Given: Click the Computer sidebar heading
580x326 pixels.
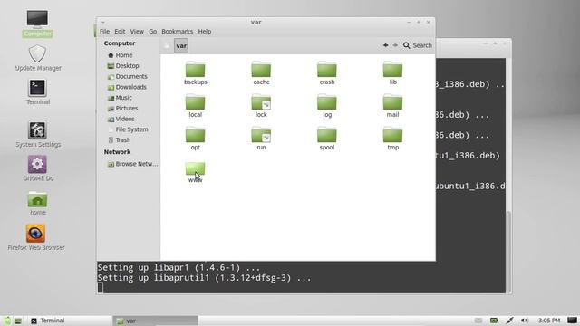Looking at the screenshot, I should point(120,43).
